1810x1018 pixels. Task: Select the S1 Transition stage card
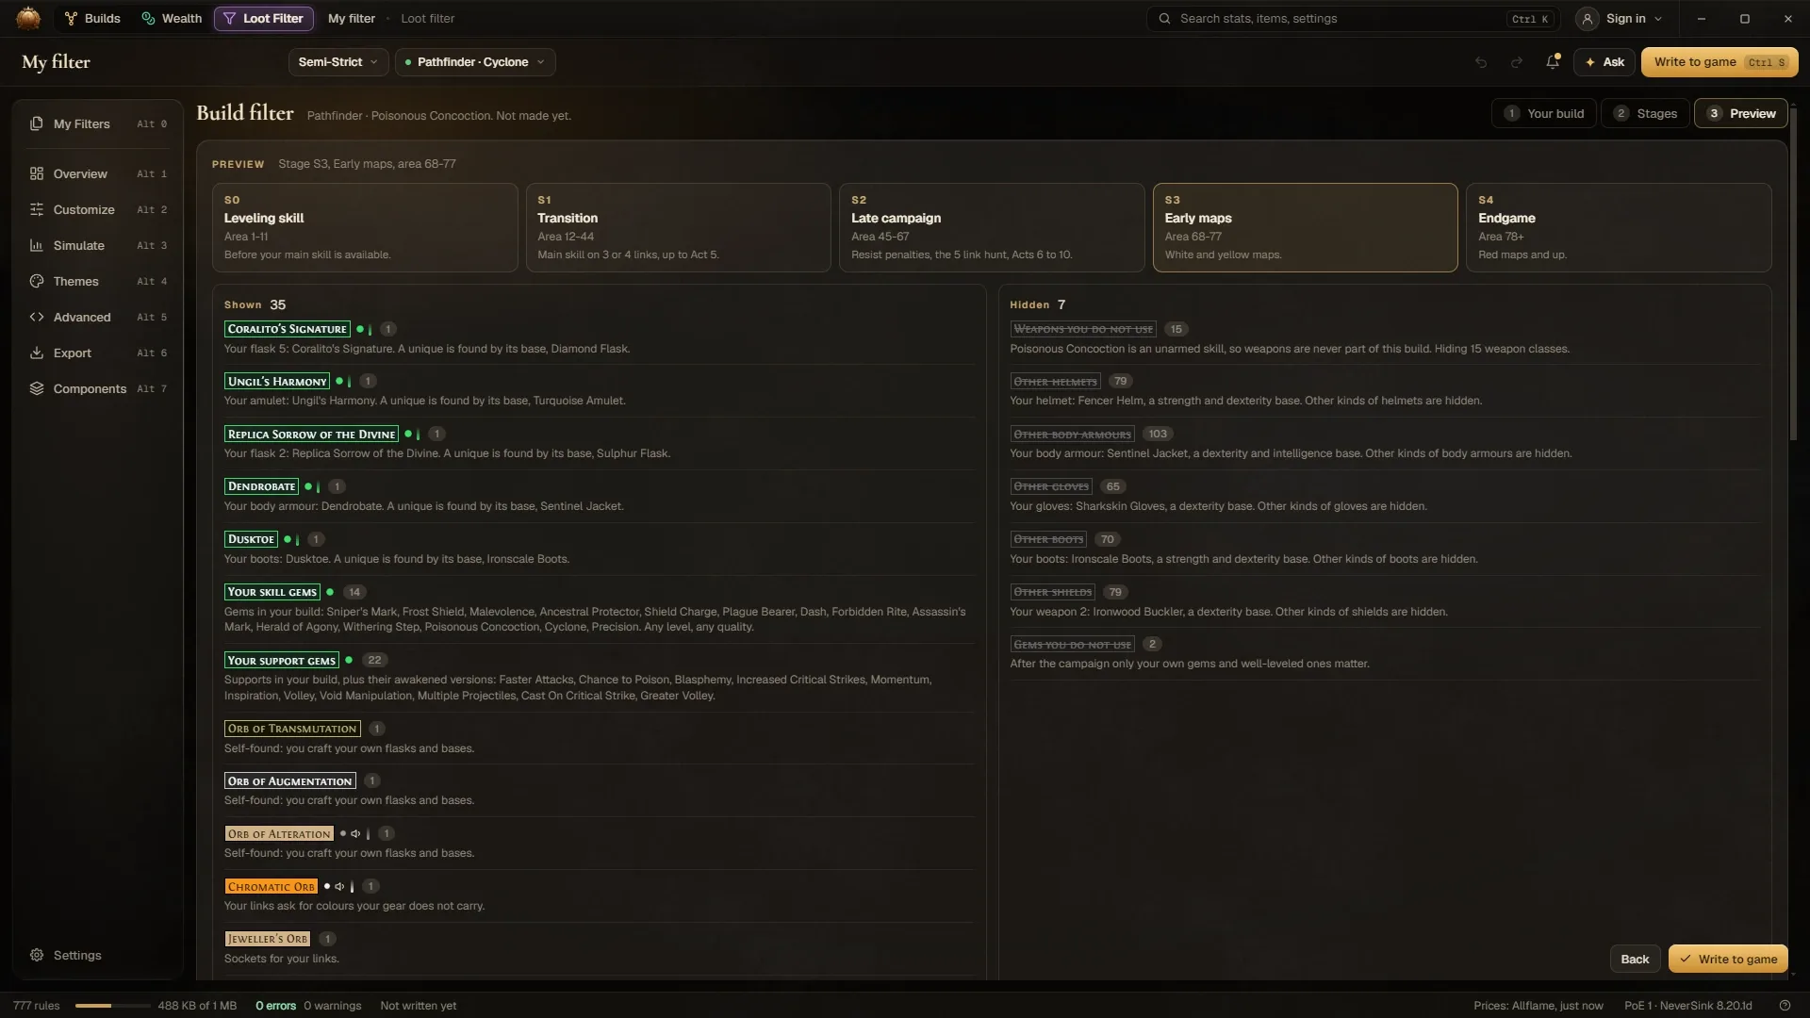click(679, 227)
